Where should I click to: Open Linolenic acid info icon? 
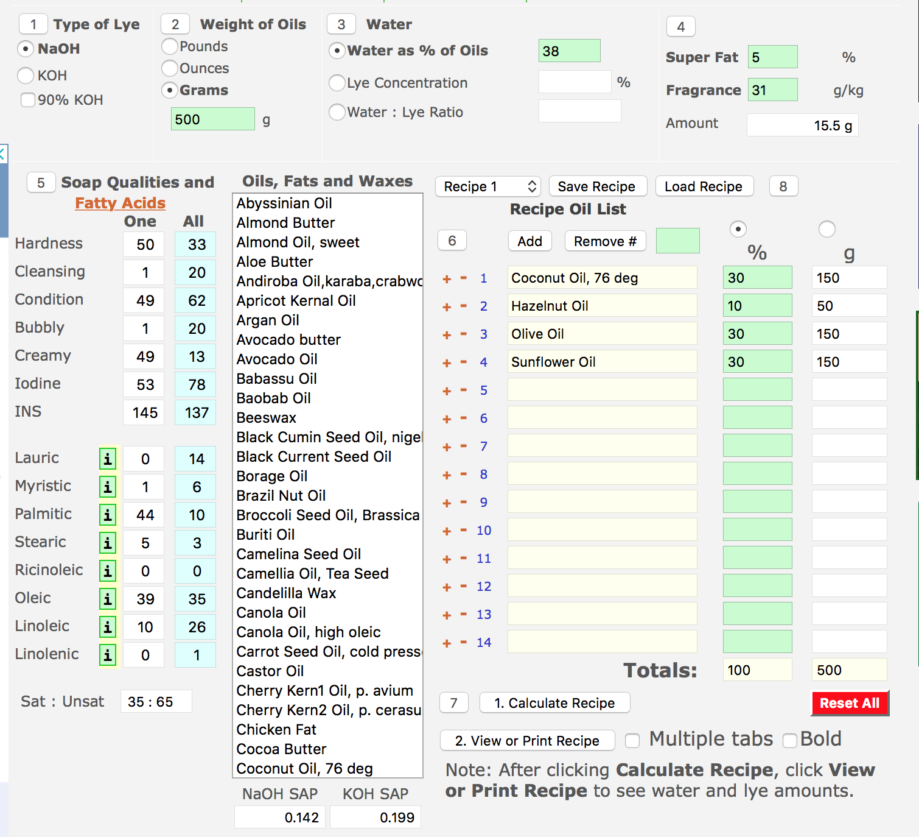108,655
